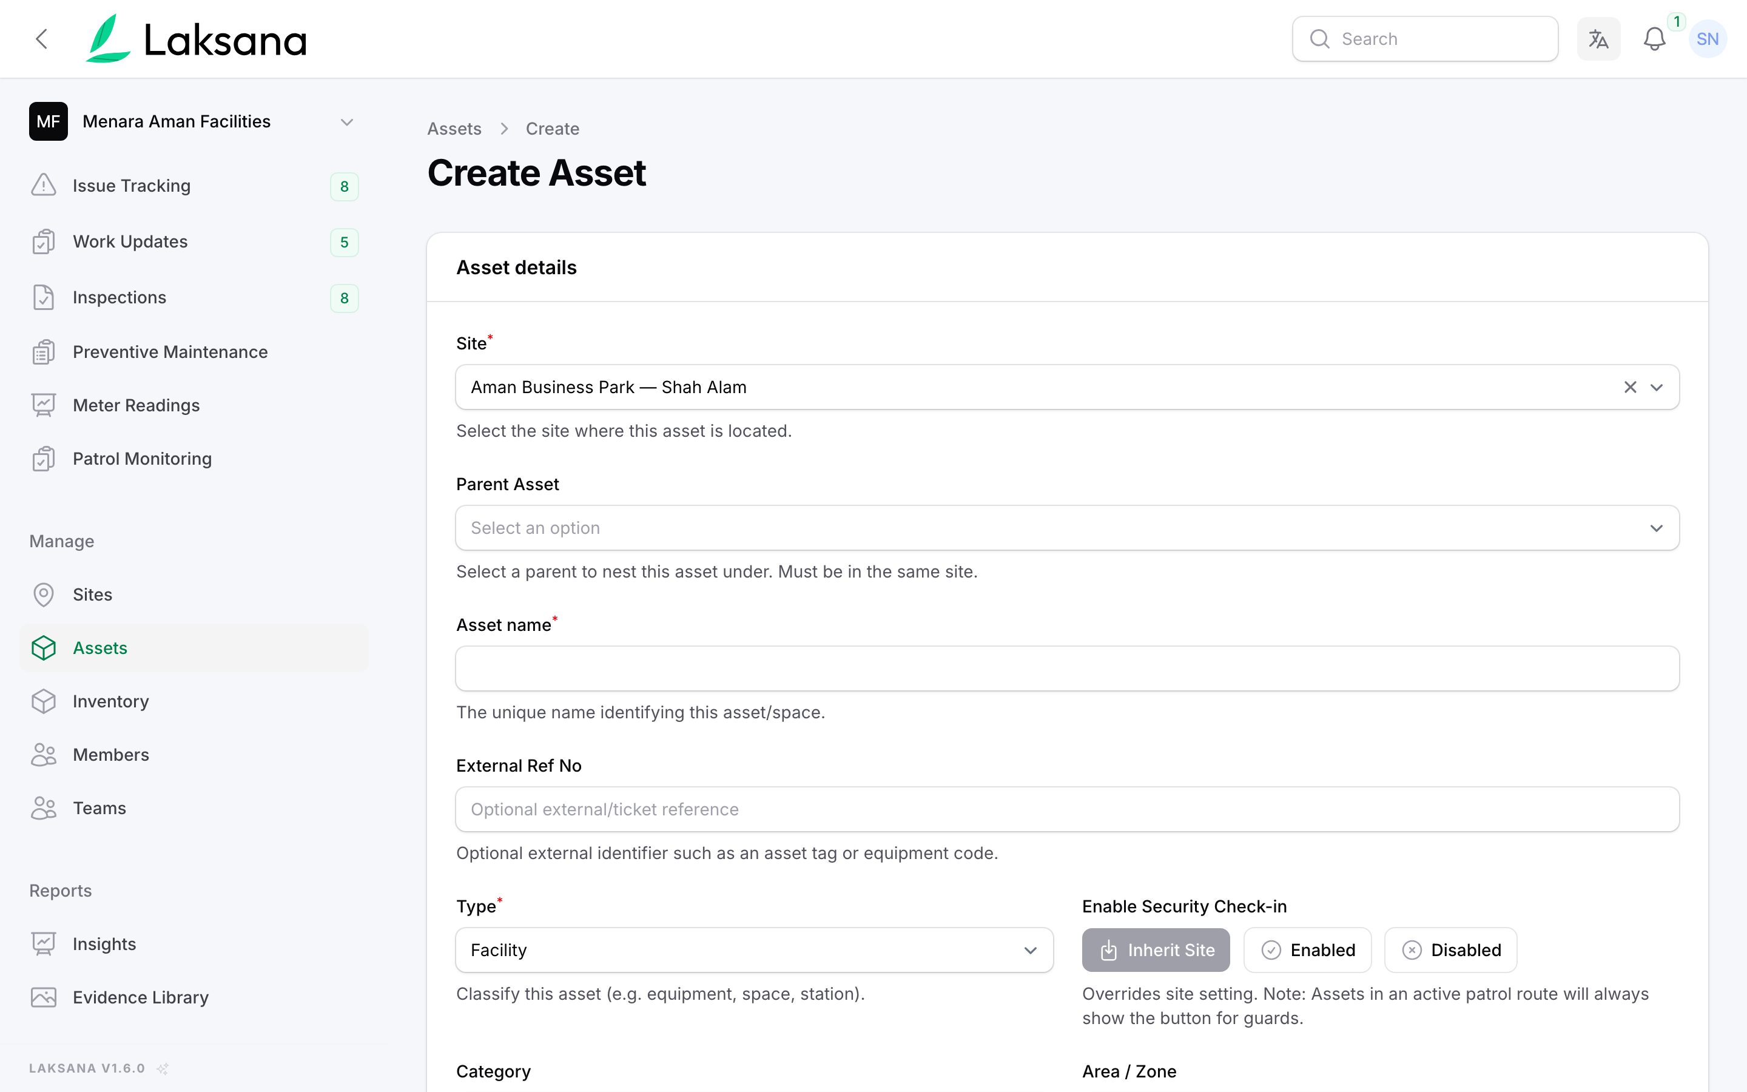Screen dimensions: 1747x1092
Task: Go to Work Updates
Action: [x=194, y=241]
